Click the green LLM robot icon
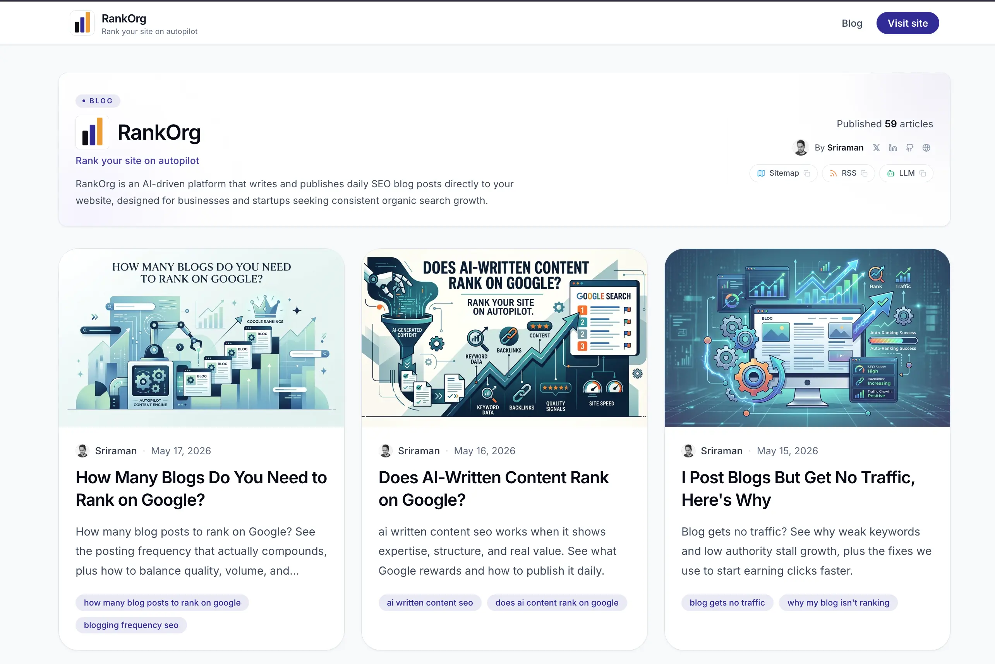This screenshot has width=995, height=664. [890, 173]
